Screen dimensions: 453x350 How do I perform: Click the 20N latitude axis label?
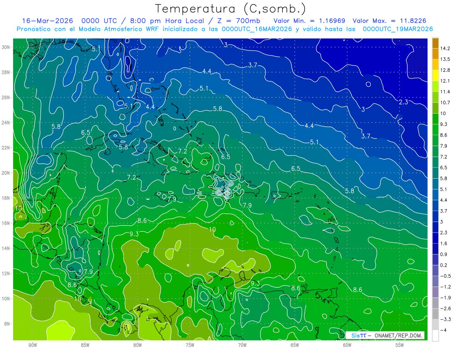[x=6, y=173]
